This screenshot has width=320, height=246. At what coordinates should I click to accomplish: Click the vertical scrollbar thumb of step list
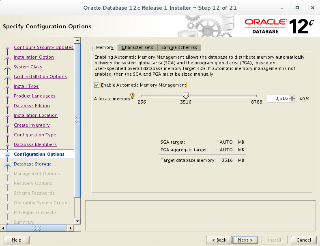(77, 121)
